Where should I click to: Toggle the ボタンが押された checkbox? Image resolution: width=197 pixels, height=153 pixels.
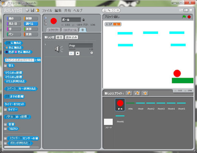(5, 143)
